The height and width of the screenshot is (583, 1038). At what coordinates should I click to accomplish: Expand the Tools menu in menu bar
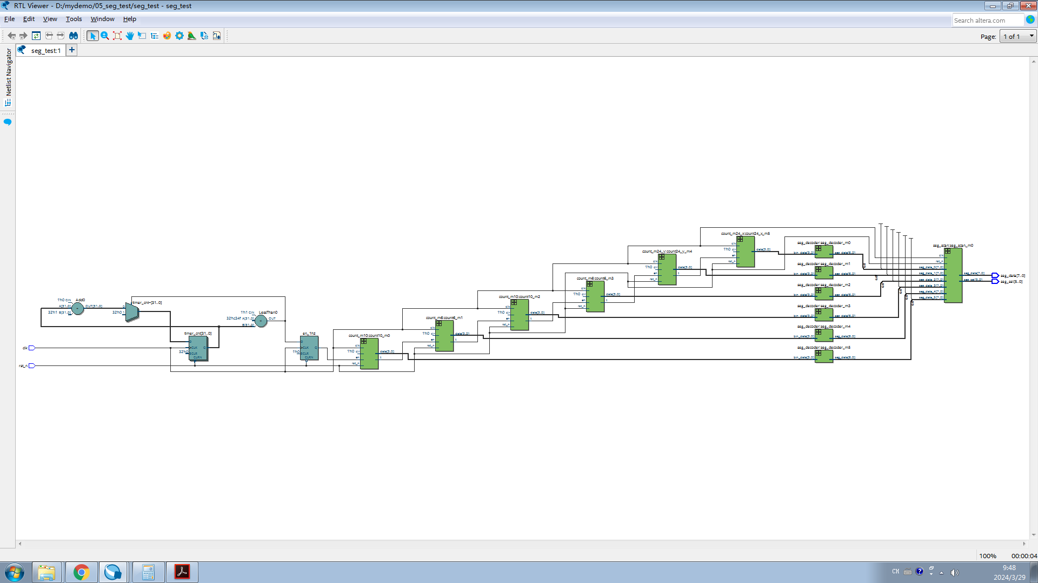(74, 19)
